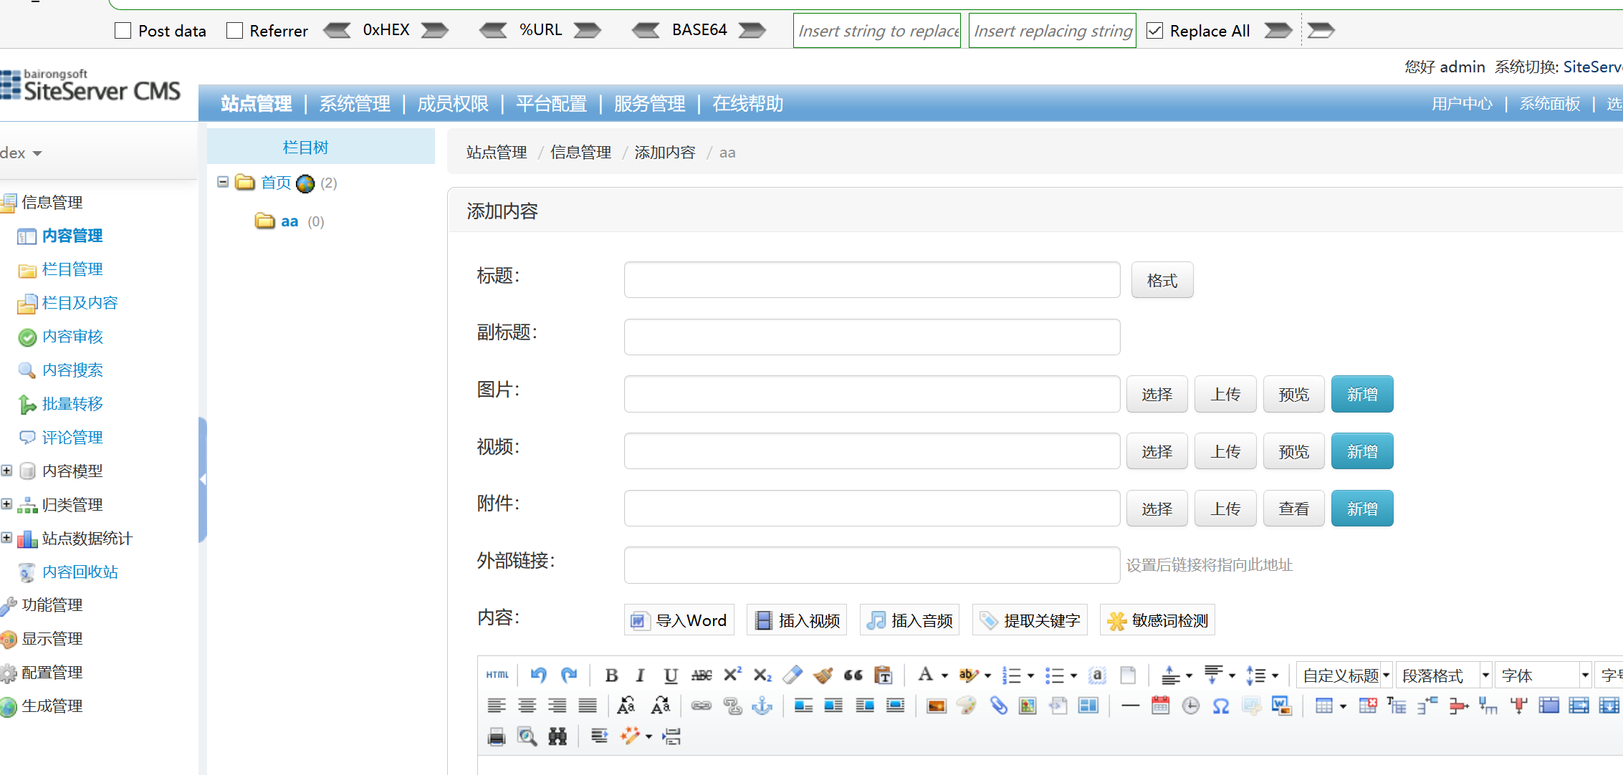Insert a blockquote with the quote icon

point(853,675)
